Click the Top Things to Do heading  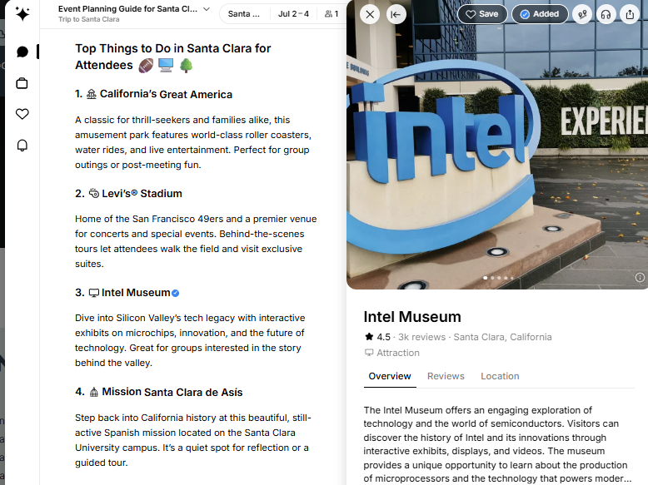(x=172, y=57)
